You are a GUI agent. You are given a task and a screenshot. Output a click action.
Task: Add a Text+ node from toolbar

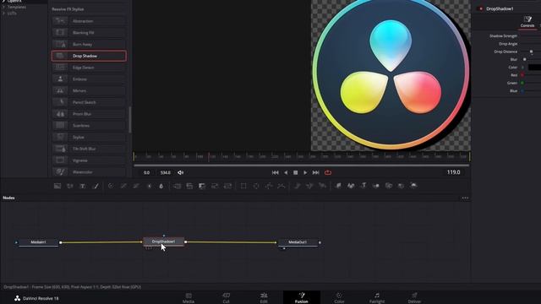[x=83, y=186]
